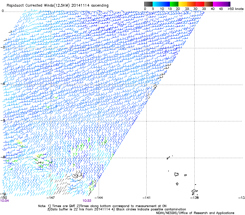Image resolution: width=245 pixels, height=215 pixels.
Task: Click the orange 25-30 knots legend swatch
Action: coord(191,4)
